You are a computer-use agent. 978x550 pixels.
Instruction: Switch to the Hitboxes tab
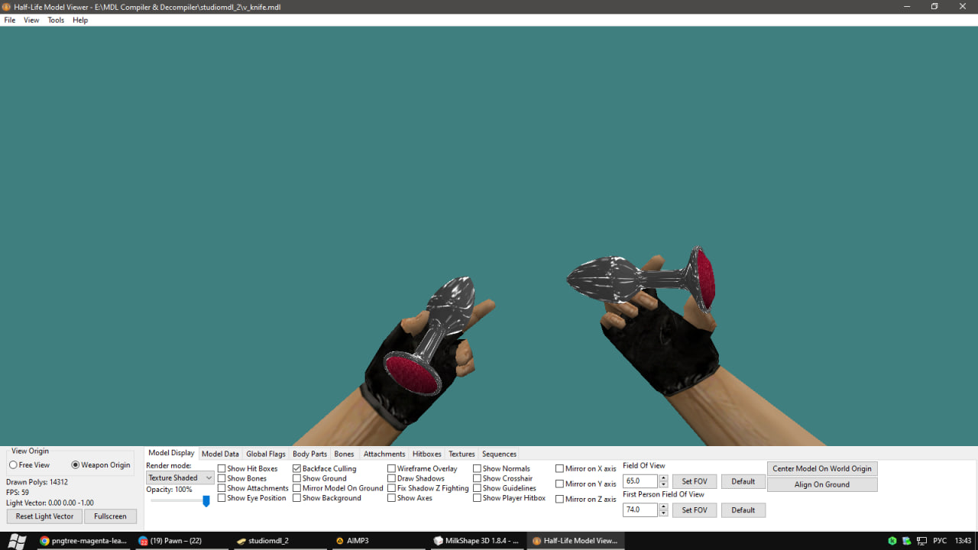click(427, 454)
